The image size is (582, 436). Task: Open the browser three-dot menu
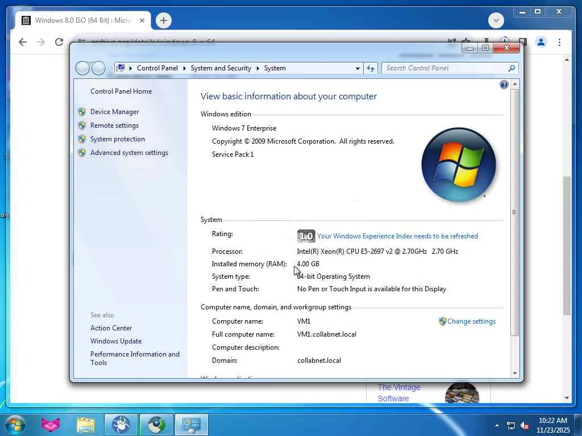[x=559, y=42]
